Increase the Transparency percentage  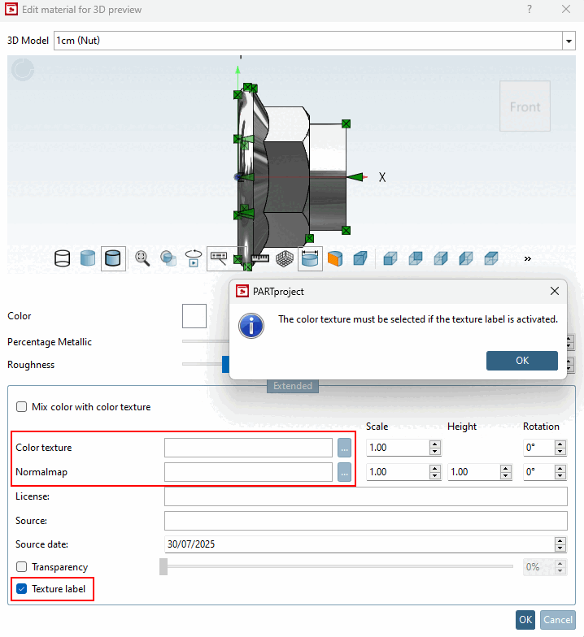pos(560,563)
